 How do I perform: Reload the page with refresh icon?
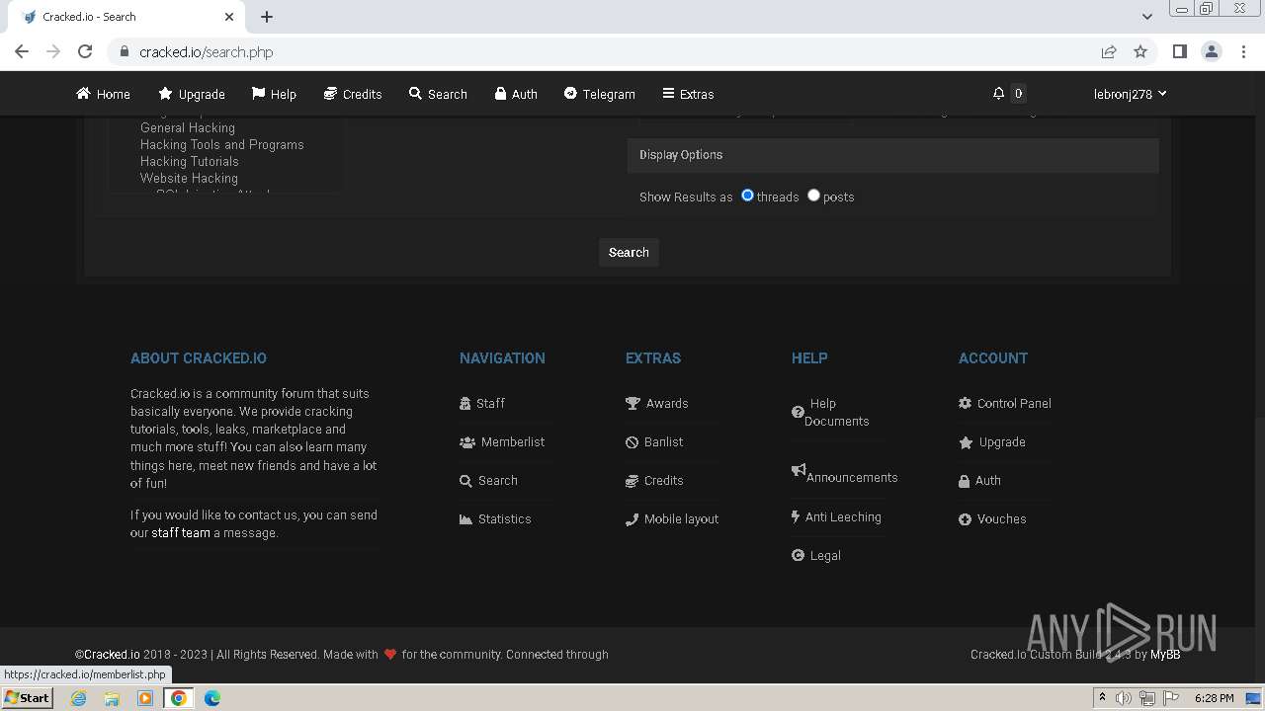click(x=85, y=51)
